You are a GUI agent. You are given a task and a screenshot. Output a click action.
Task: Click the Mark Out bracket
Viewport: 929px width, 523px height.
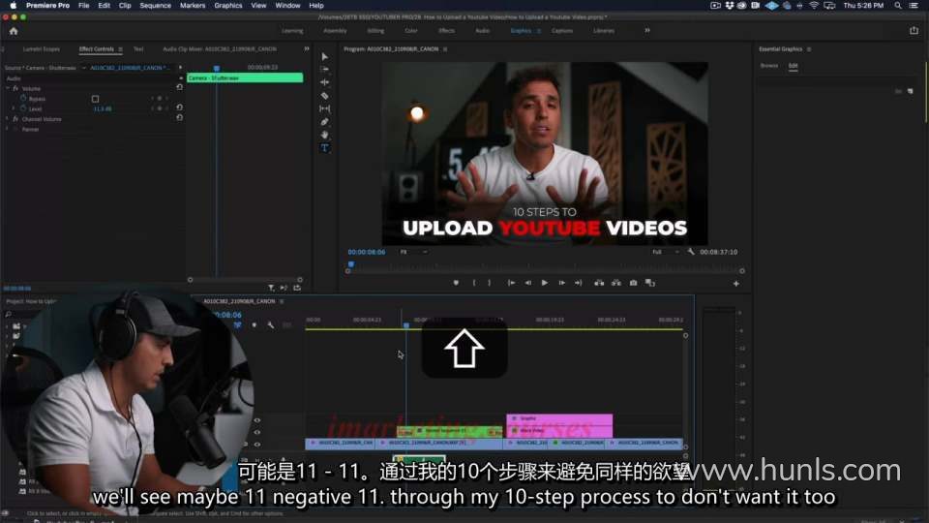490,283
